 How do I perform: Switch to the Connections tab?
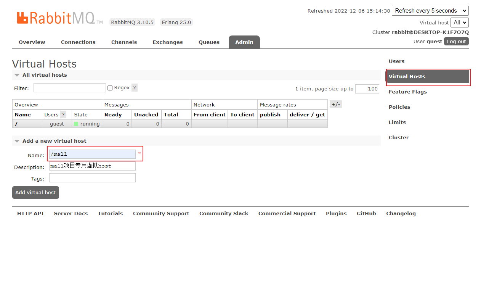78,42
